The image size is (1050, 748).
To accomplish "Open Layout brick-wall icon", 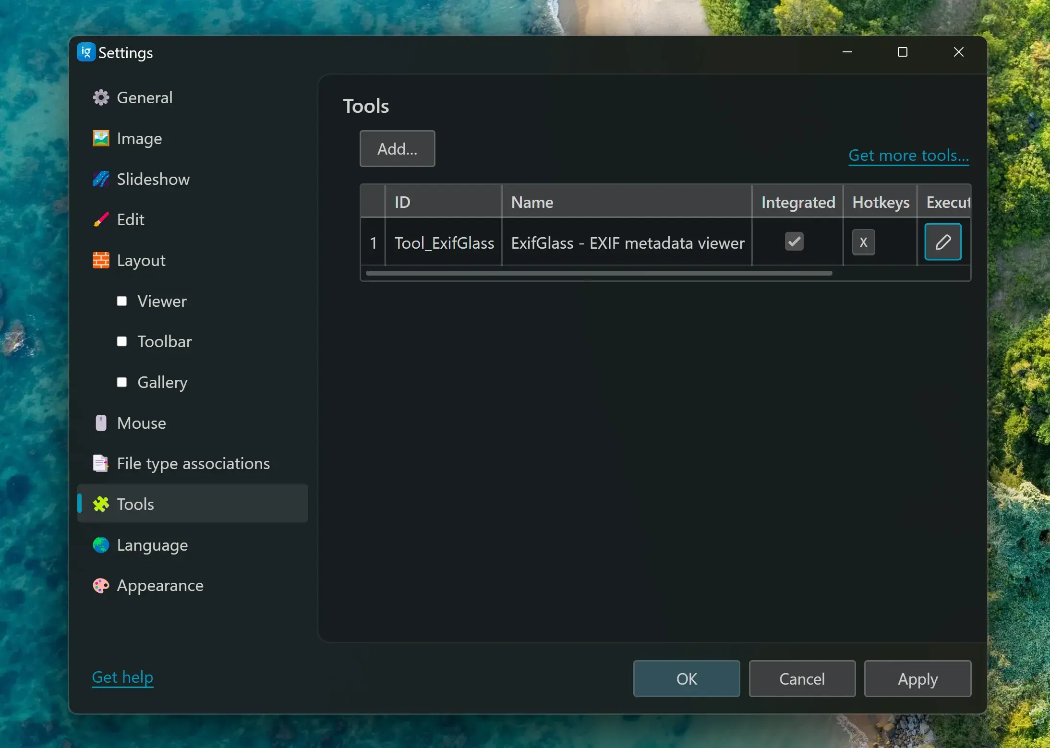I will 101,260.
